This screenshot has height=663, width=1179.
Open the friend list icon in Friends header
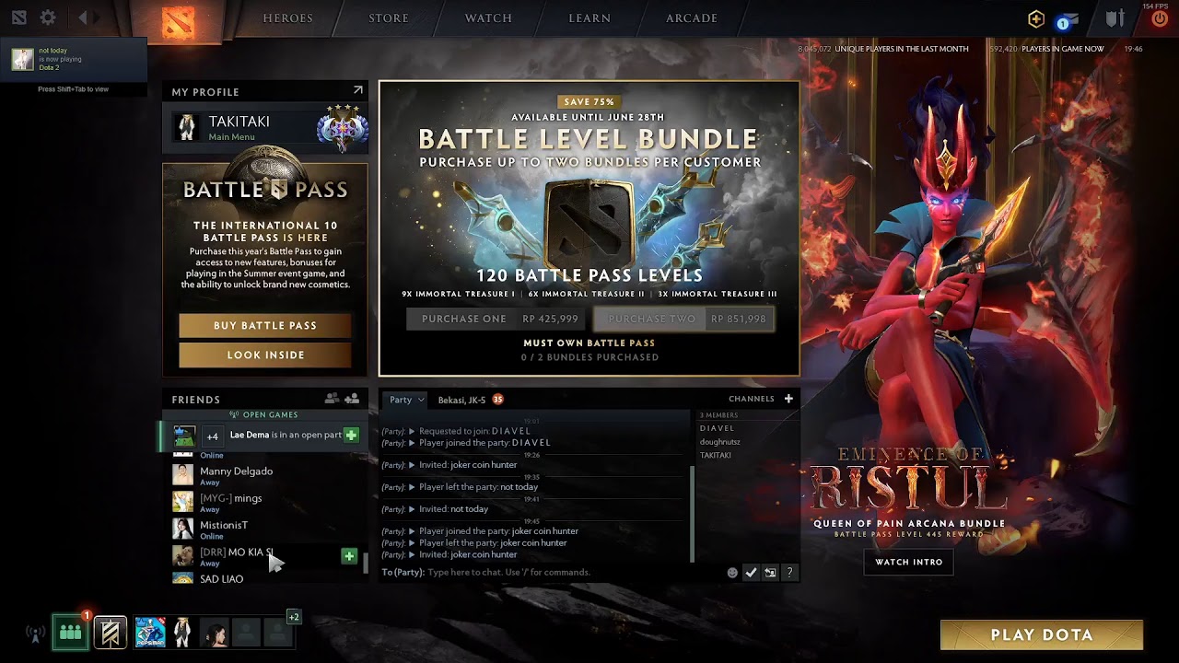tap(332, 399)
